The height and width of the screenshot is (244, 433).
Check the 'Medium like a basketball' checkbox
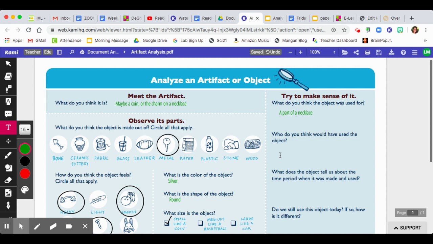pos(200,223)
